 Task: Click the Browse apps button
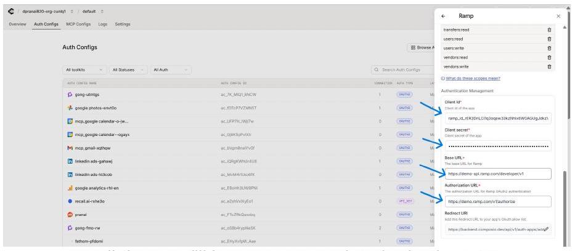[422, 47]
